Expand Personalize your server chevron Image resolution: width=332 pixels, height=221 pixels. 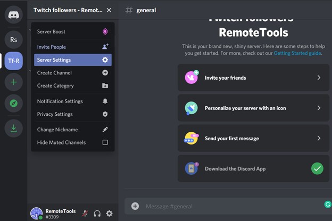pyautogui.click(x=319, y=108)
